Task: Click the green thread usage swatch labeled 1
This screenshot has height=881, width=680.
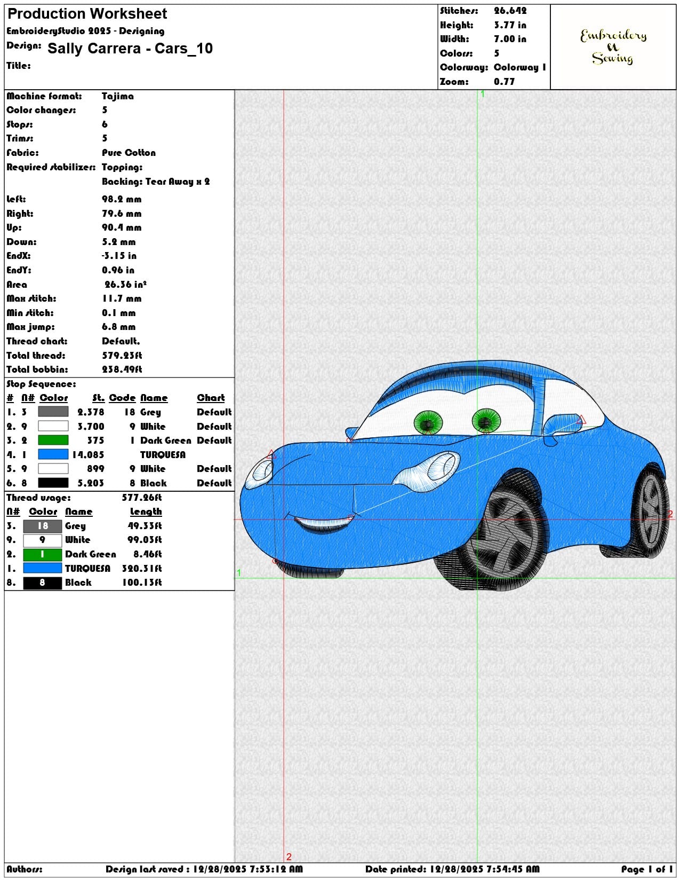Action: [43, 554]
